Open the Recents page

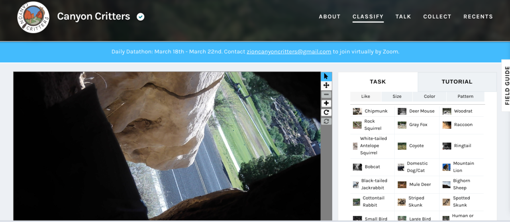478,17
